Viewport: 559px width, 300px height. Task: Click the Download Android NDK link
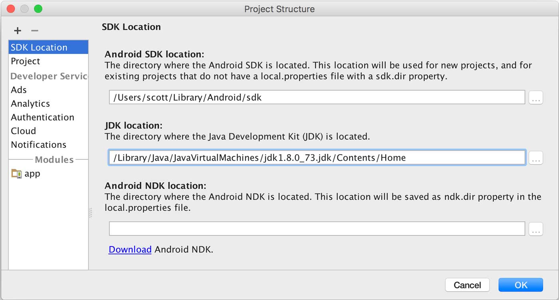[x=130, y=249]
